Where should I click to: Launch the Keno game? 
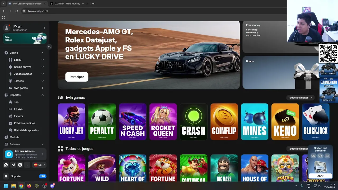pyautogui.click(x=285, y=122)
